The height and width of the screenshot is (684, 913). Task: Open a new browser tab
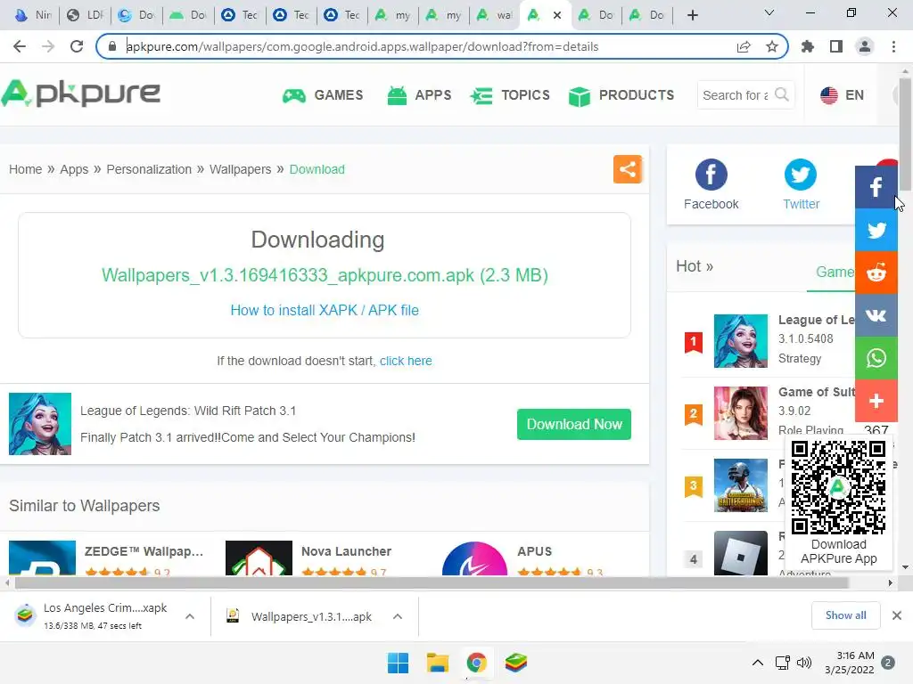(692, 15)
